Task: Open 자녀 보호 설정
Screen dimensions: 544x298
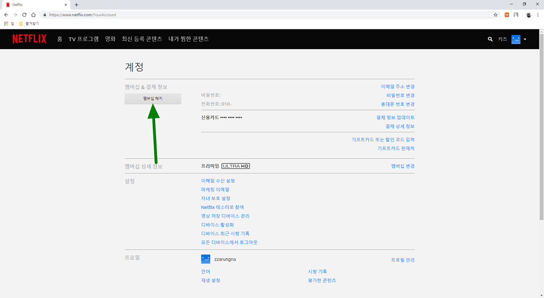Action: point(216,199)
